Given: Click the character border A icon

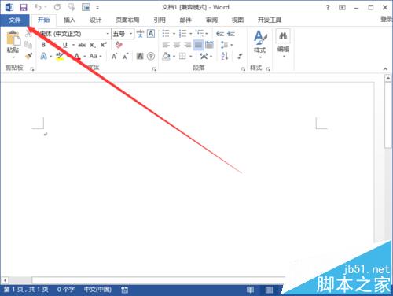Looking at the screenshot, I should [151, 34].
